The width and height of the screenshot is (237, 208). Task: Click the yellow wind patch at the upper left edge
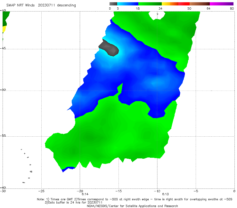point(4,29)
